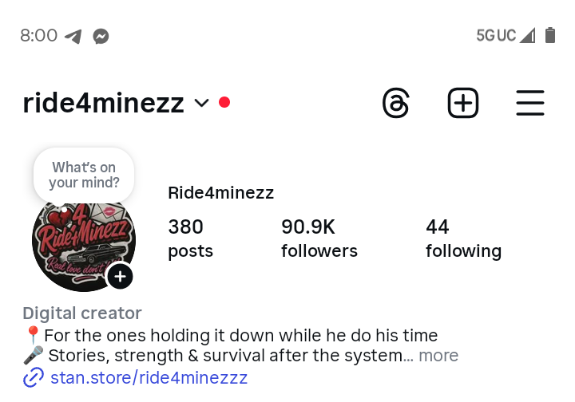Tap the chain link icon in bio
Image resolution: width=575 pixels, height=402 pixels.
33,378
